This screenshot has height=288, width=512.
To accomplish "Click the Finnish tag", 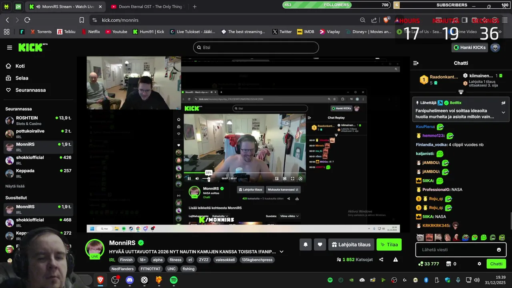I will pos(126,260).
